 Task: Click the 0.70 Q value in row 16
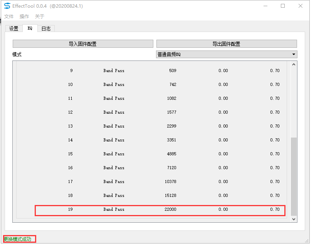click(275, 168)
